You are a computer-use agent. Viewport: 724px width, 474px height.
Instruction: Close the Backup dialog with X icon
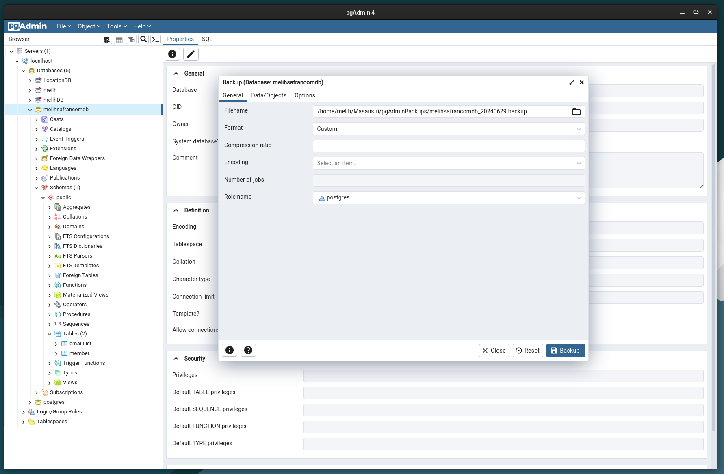pyautogui.click(x=582, y=82)
